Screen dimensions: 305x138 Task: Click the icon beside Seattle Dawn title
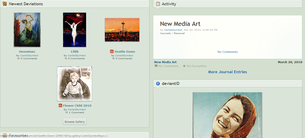click(112, 52)
